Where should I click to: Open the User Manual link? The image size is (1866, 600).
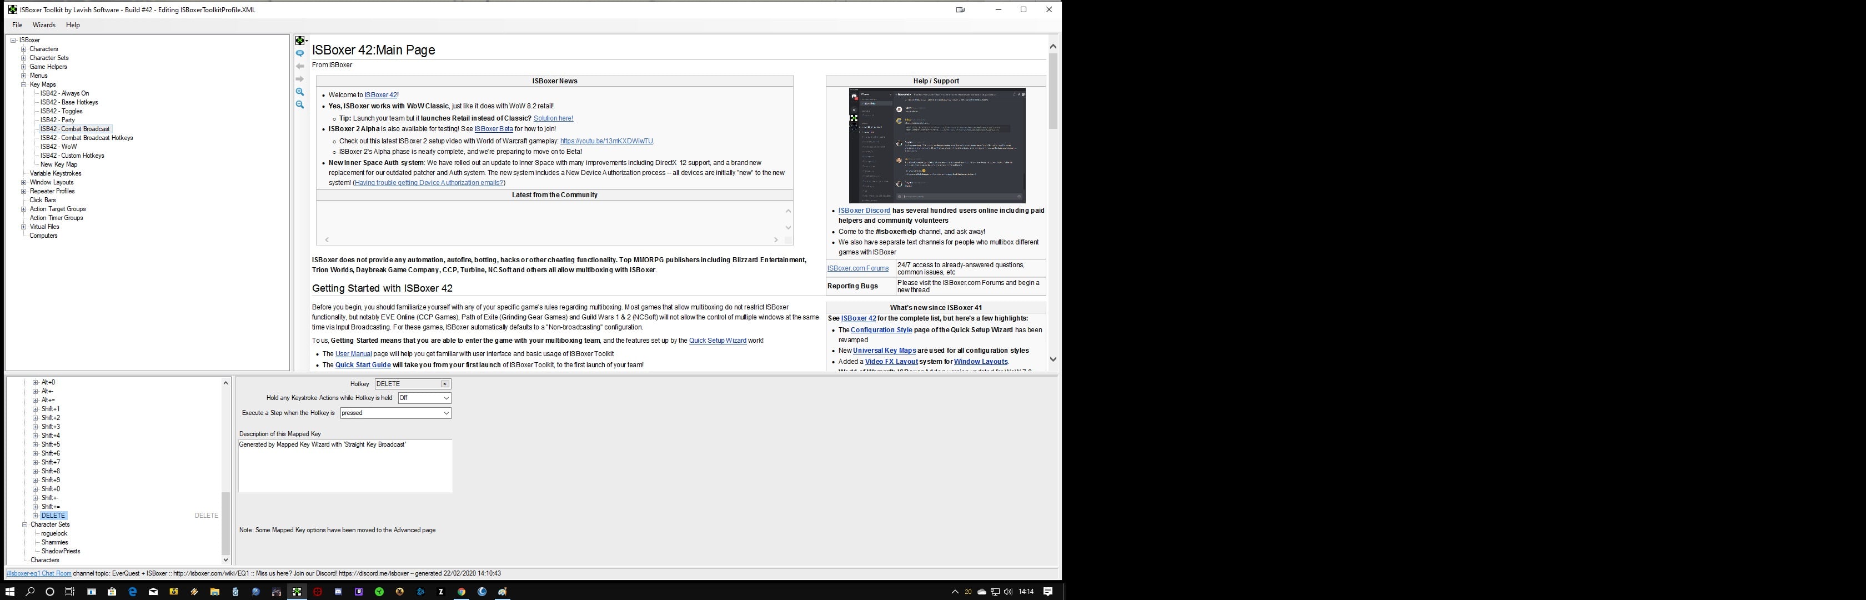pyautogui.click(x=354, y=354)
